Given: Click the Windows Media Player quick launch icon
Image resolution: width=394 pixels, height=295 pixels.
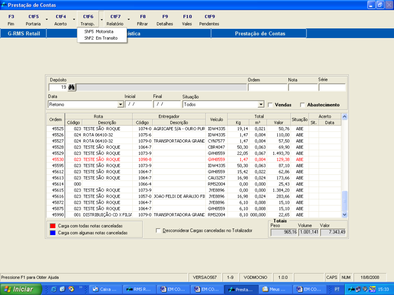Looking at the screenshot, I should click(x=71, y=289).
